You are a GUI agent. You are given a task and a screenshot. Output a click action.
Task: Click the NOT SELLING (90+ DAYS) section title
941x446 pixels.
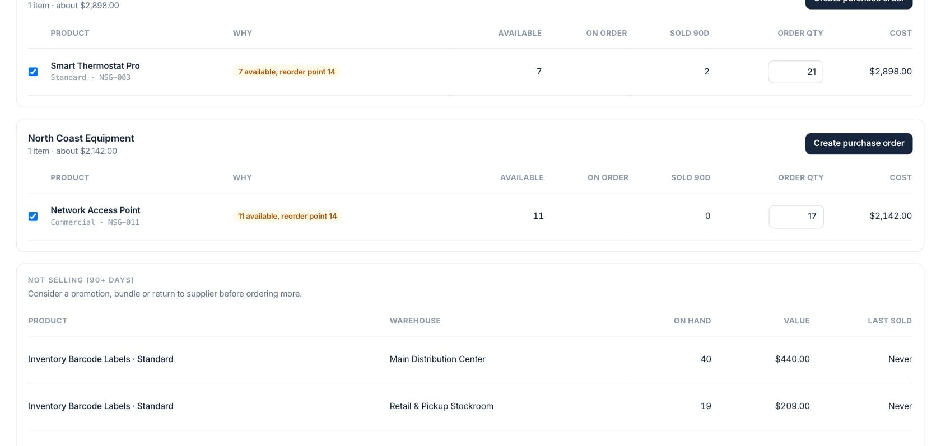pyautogui.click(x=81, y=280)
